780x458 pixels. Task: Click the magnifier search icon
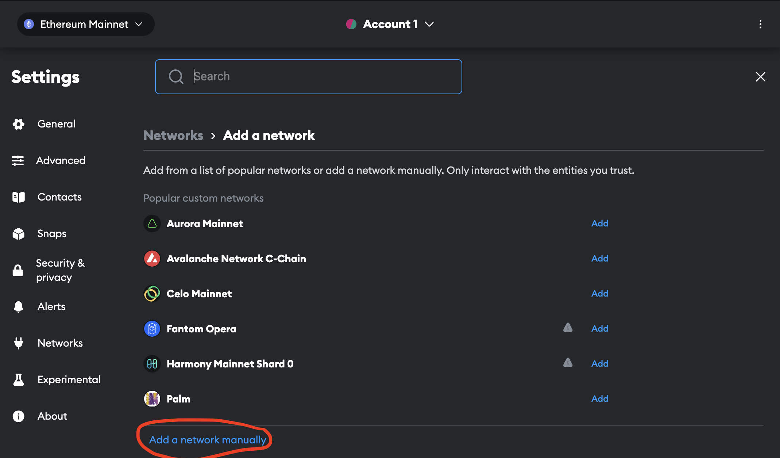point(176,77)
